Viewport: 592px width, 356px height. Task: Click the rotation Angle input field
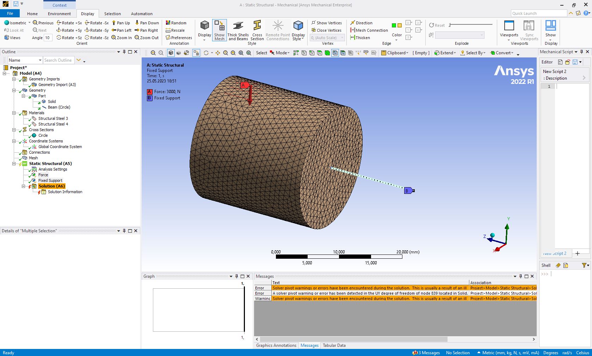[48, 38]
